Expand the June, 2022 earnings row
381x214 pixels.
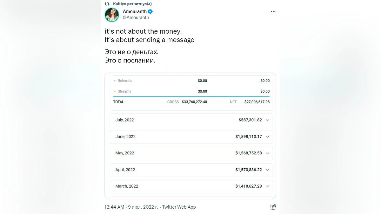[267, 137]
